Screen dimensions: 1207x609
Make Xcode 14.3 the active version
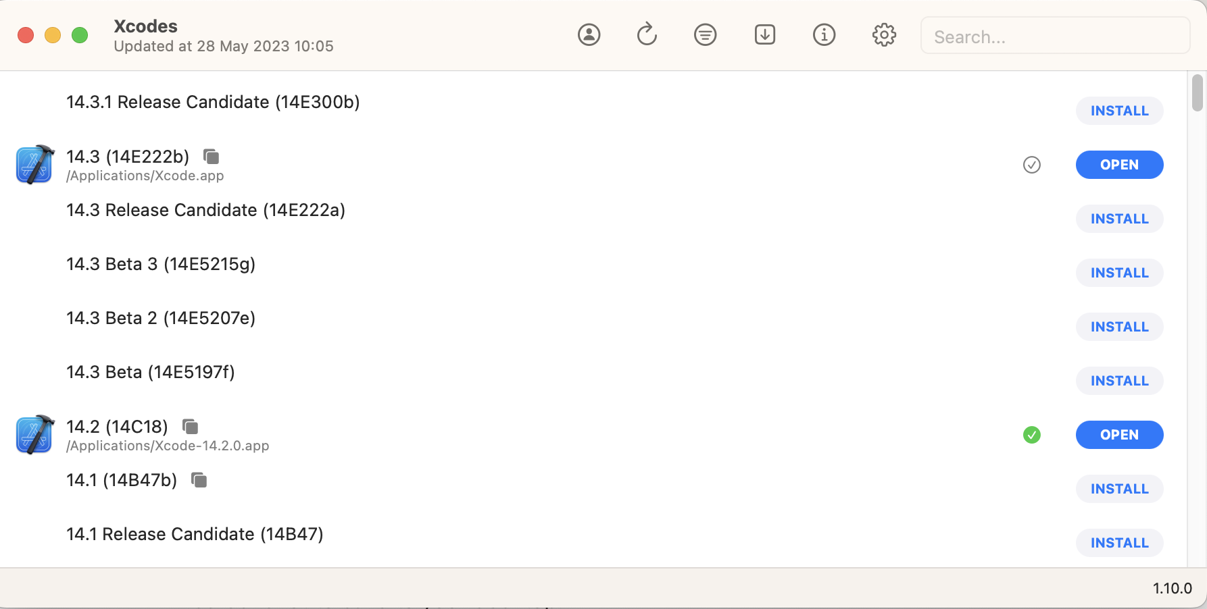(1031, 165)
